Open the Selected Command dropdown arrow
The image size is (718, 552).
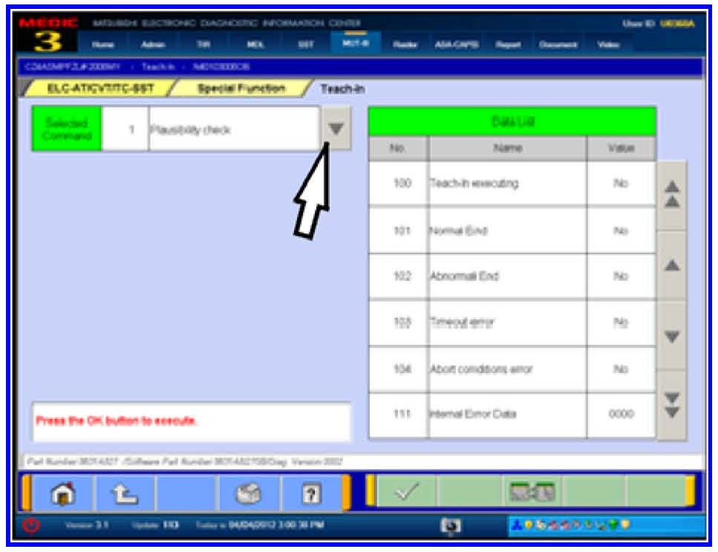click(x=336, y=129)
